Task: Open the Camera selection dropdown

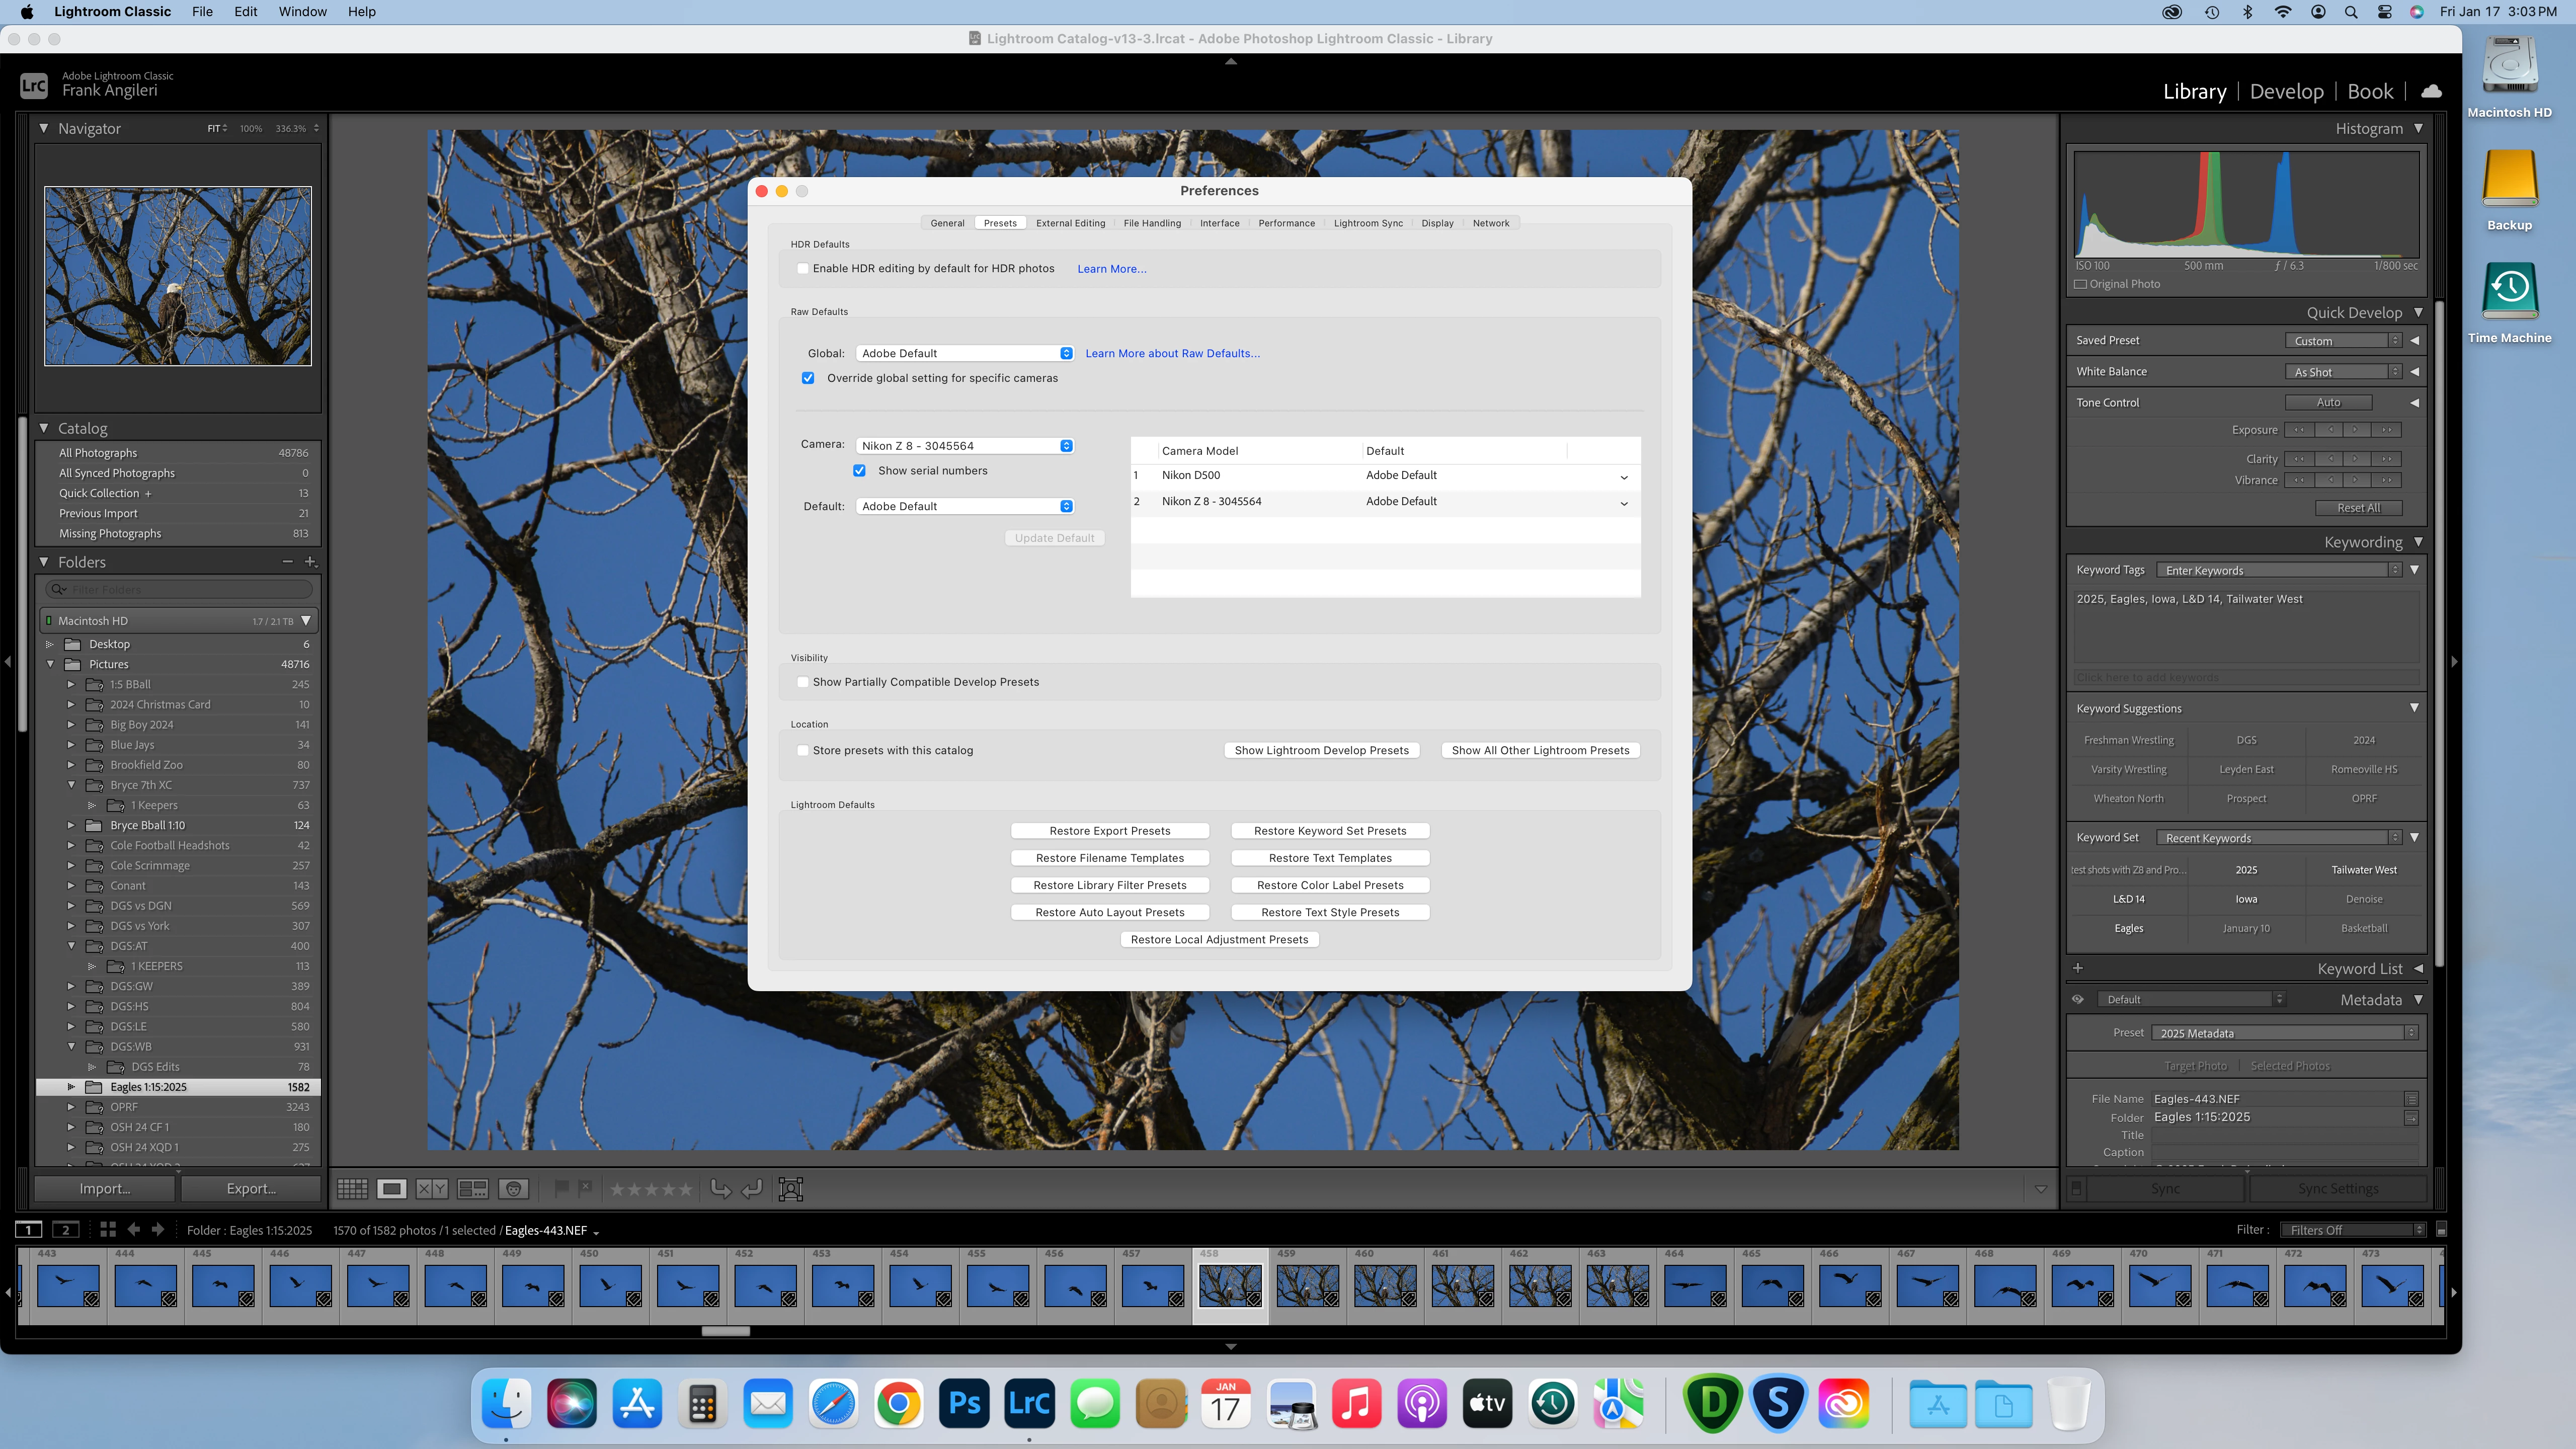Action: (966, 446)
